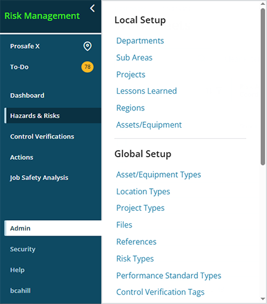267x304 pixels.
Task: Open the 78 To-Do notifications badge
Action: (x=87, y=67)
